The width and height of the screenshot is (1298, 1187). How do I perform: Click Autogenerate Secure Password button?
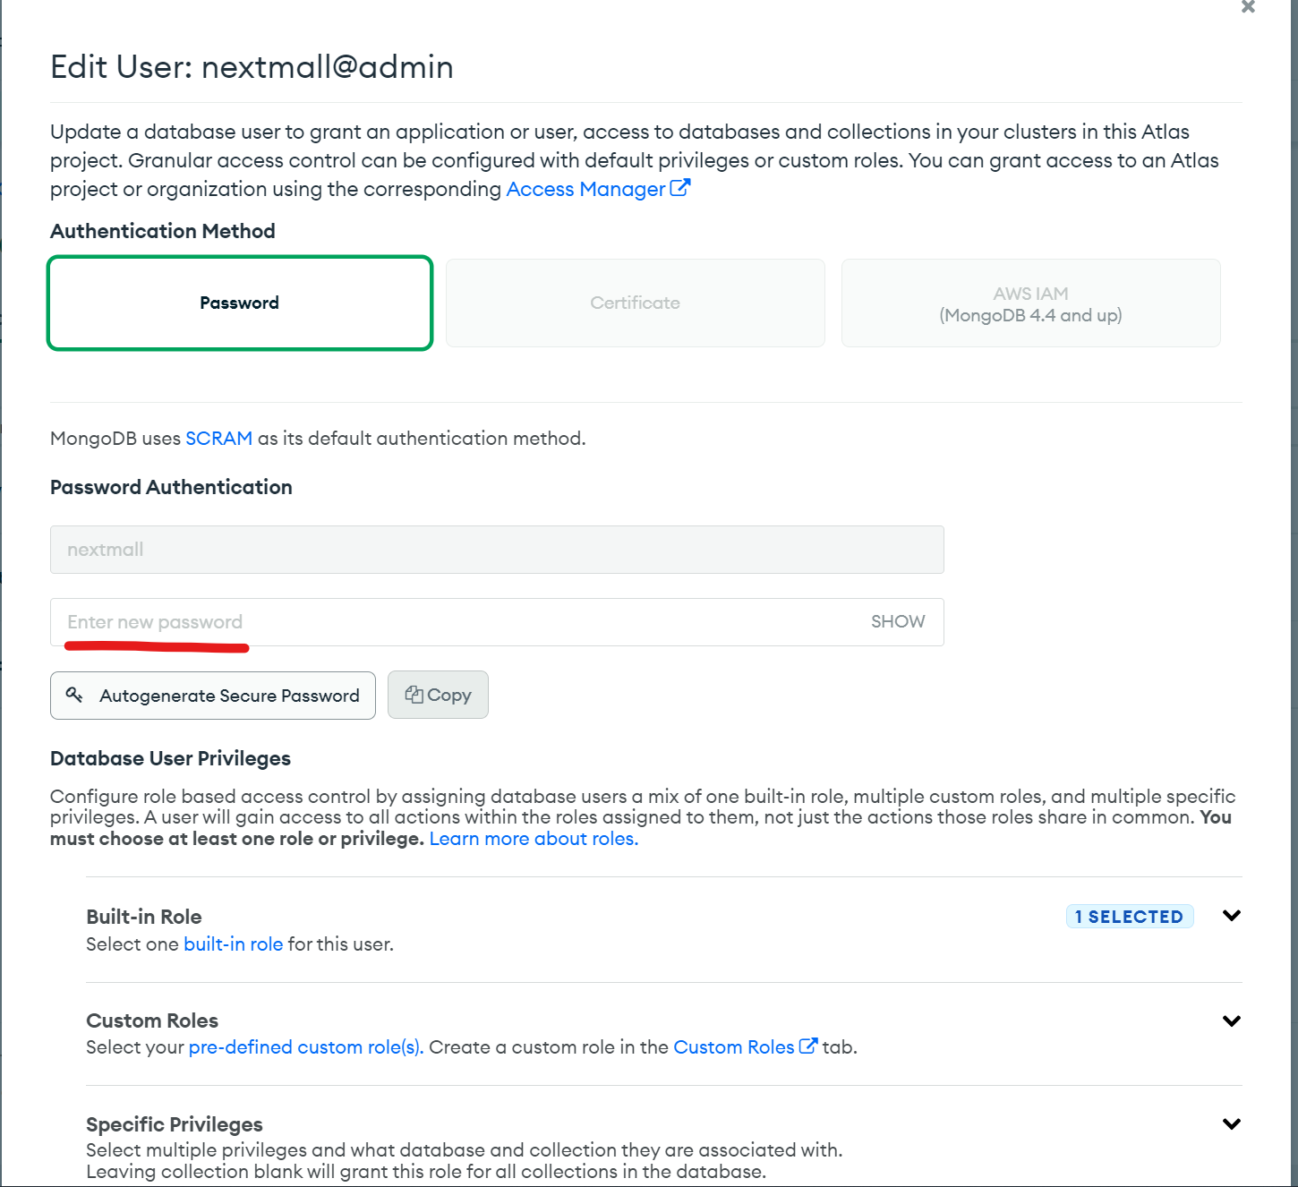point(213,696)
